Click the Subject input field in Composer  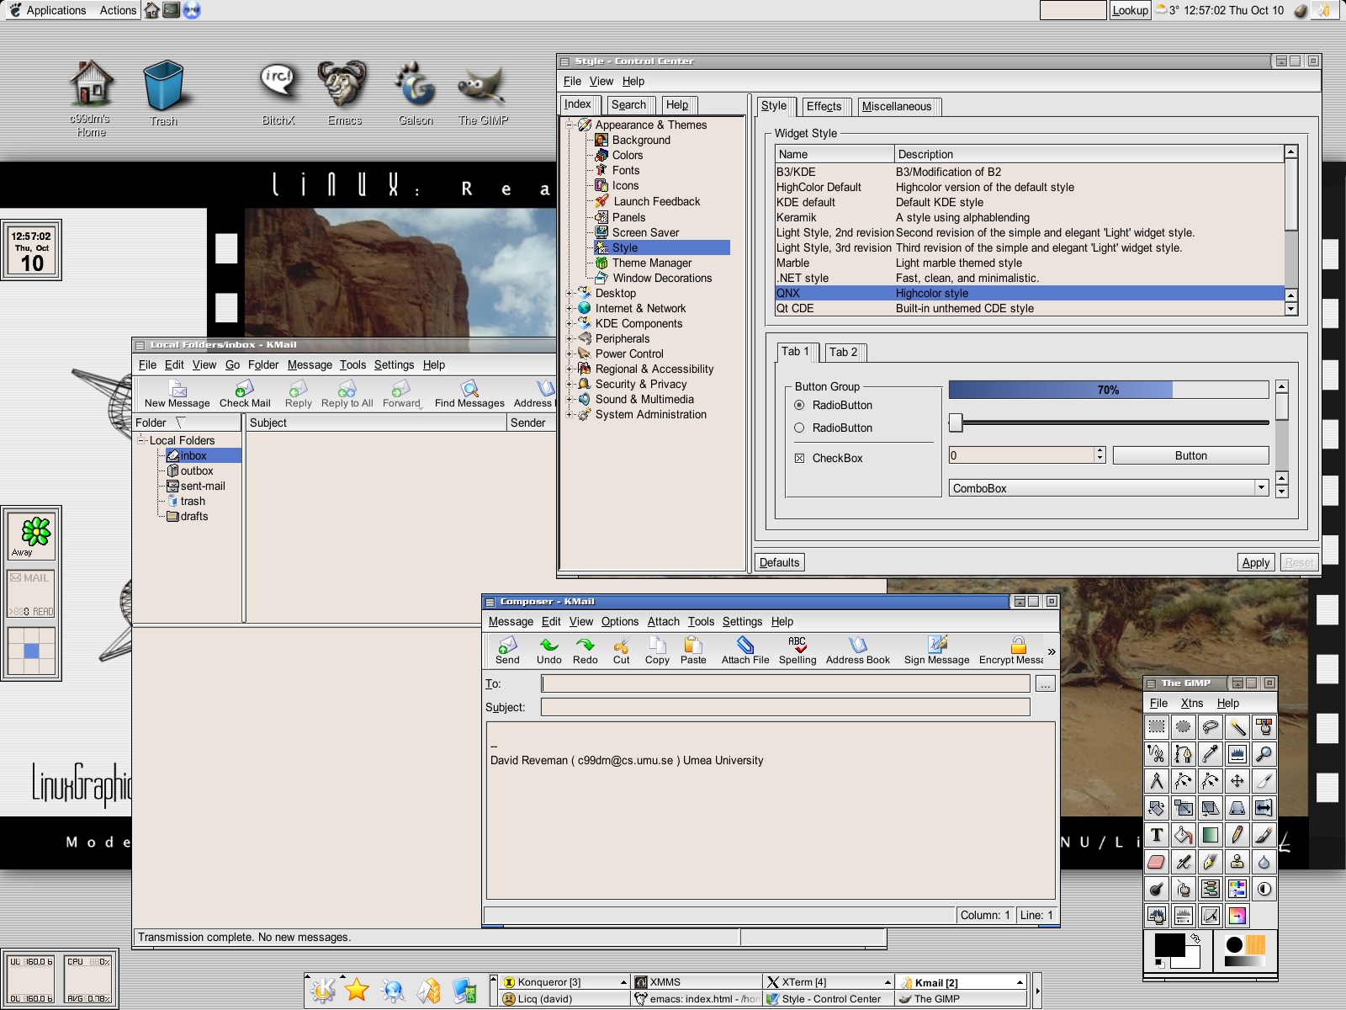[785, 707]
